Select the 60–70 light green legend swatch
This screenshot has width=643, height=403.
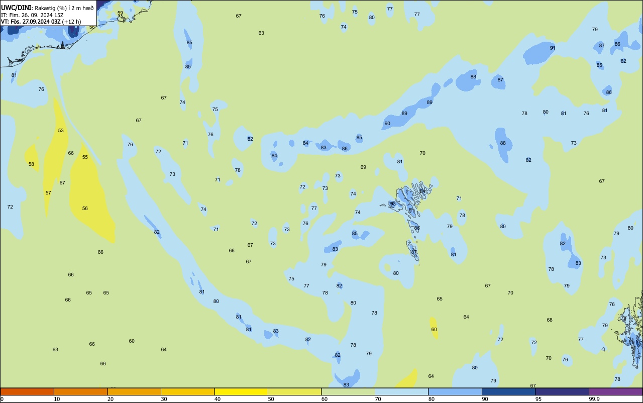point(348,391)
